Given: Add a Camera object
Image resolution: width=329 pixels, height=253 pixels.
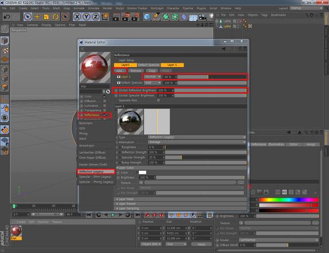Looking at the screenshot, I should 203,16.
